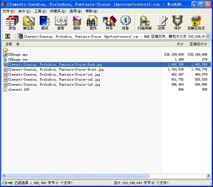Click the CDImage.ape file icon
The width and height of the screenshot is (213, 187).
(5, 54)
